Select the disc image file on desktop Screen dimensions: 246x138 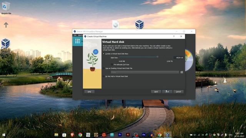point(116,25)
